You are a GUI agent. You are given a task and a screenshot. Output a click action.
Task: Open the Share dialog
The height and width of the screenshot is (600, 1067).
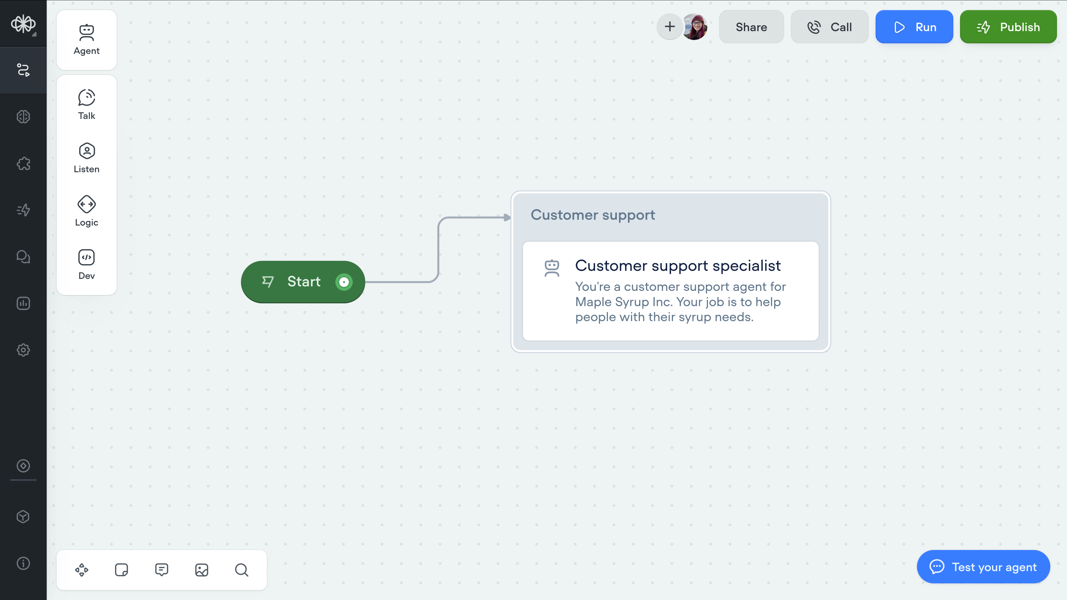(x=751, y=27)
